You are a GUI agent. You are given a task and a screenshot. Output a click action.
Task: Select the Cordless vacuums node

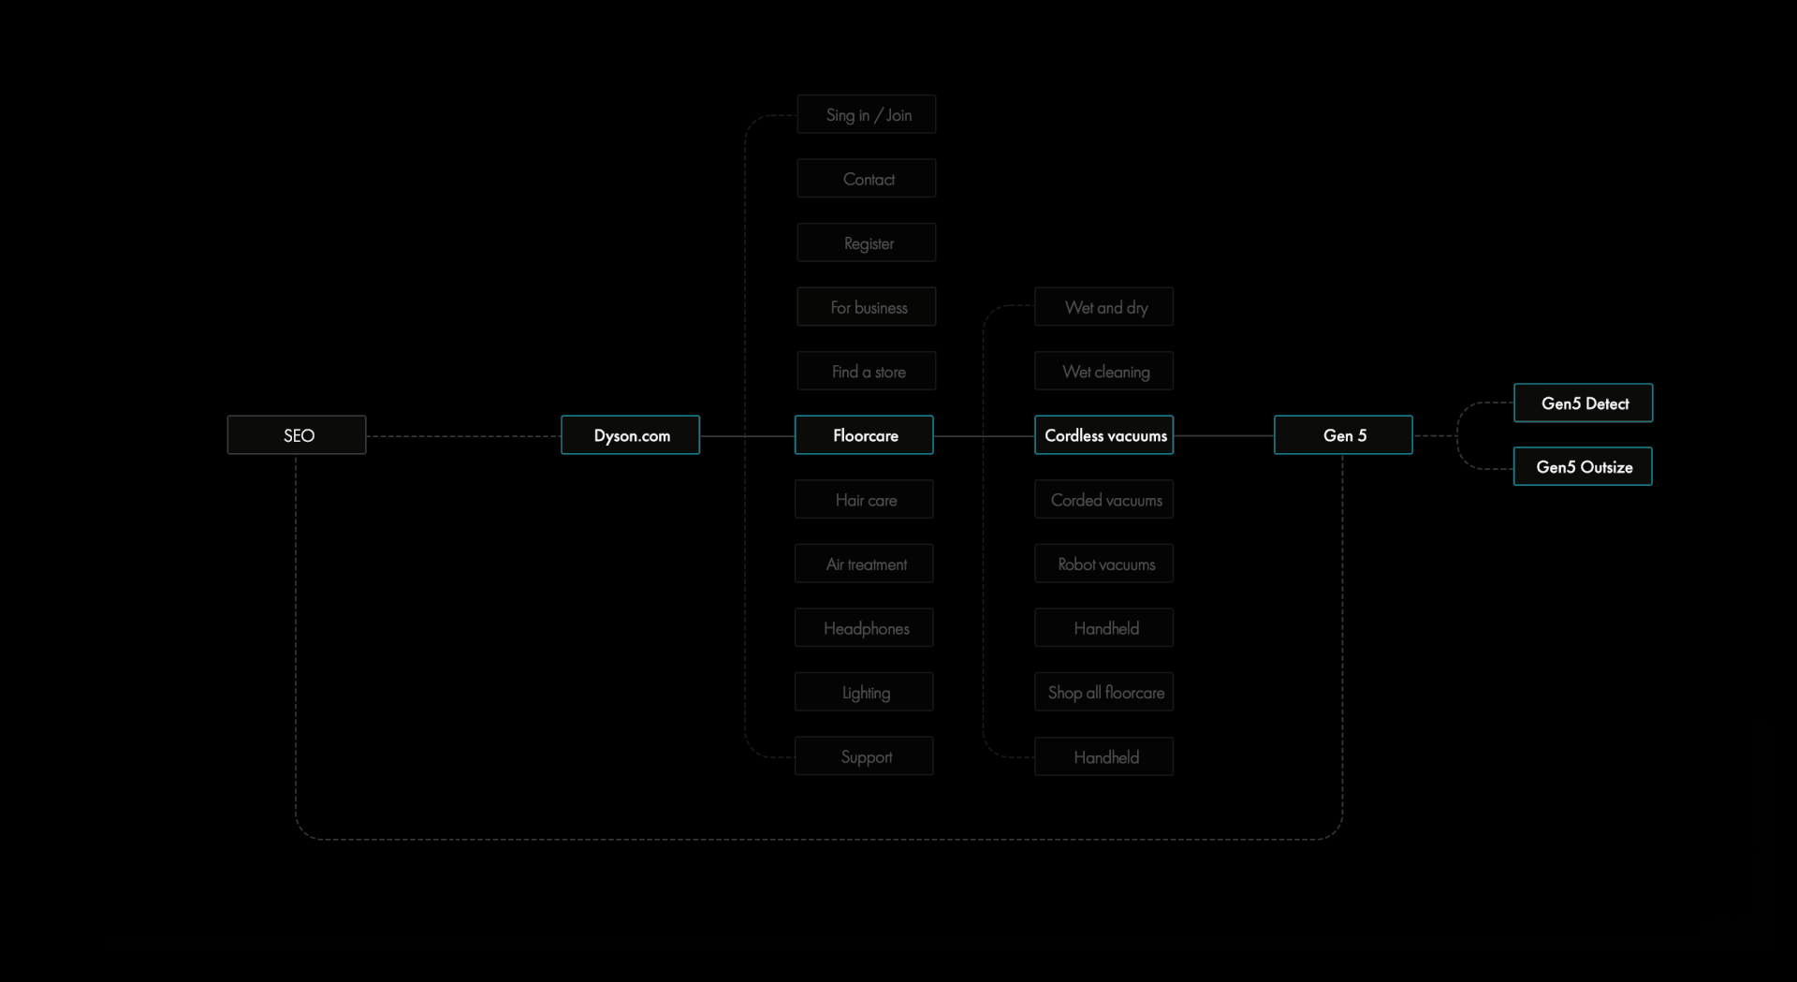pos(1104,435)
